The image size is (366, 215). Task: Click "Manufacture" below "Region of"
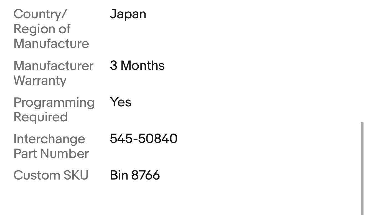tap(51, 43)
